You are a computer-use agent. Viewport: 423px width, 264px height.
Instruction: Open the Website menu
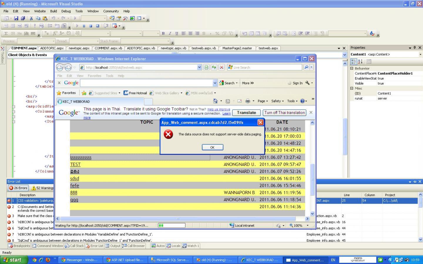tap(40, 11)
